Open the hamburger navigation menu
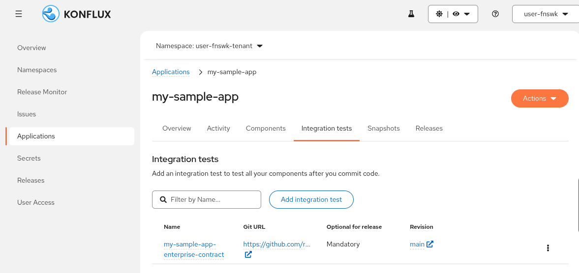579x273 pixels. (x=19, y=14)
